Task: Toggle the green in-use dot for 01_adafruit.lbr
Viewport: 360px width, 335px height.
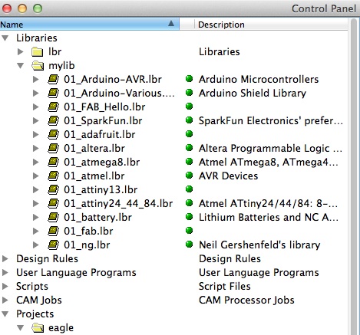Action: [189, 133]
